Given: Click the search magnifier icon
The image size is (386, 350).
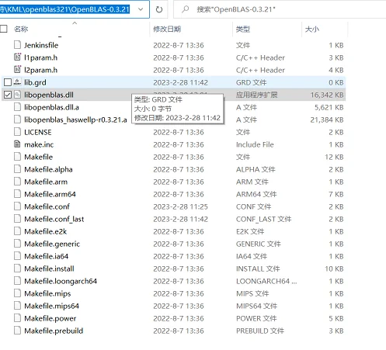Looking at the screenshot, I should pyautogui.click(x=186, y=9).
